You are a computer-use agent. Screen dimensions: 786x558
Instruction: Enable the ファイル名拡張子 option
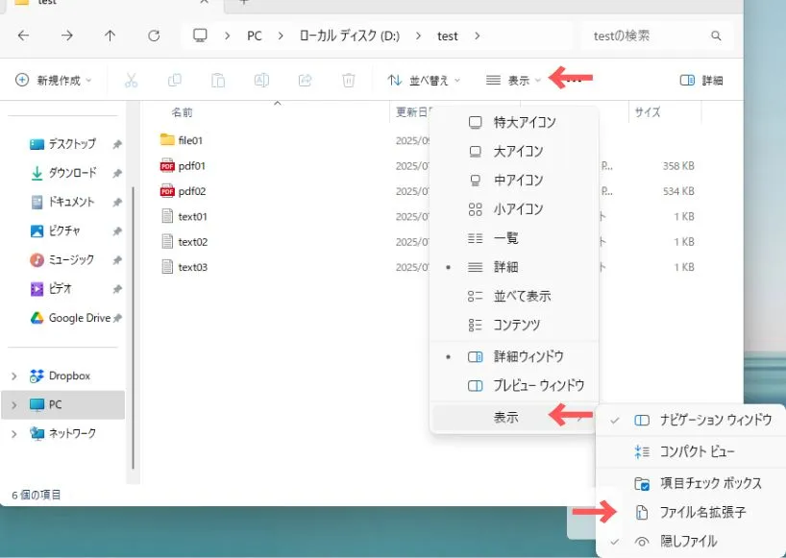[x=700, y=512]
